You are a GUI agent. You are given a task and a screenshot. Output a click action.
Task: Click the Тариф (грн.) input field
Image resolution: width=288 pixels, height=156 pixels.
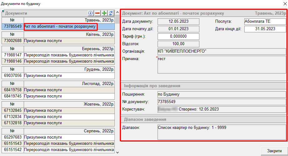click(x=178, y=36)
